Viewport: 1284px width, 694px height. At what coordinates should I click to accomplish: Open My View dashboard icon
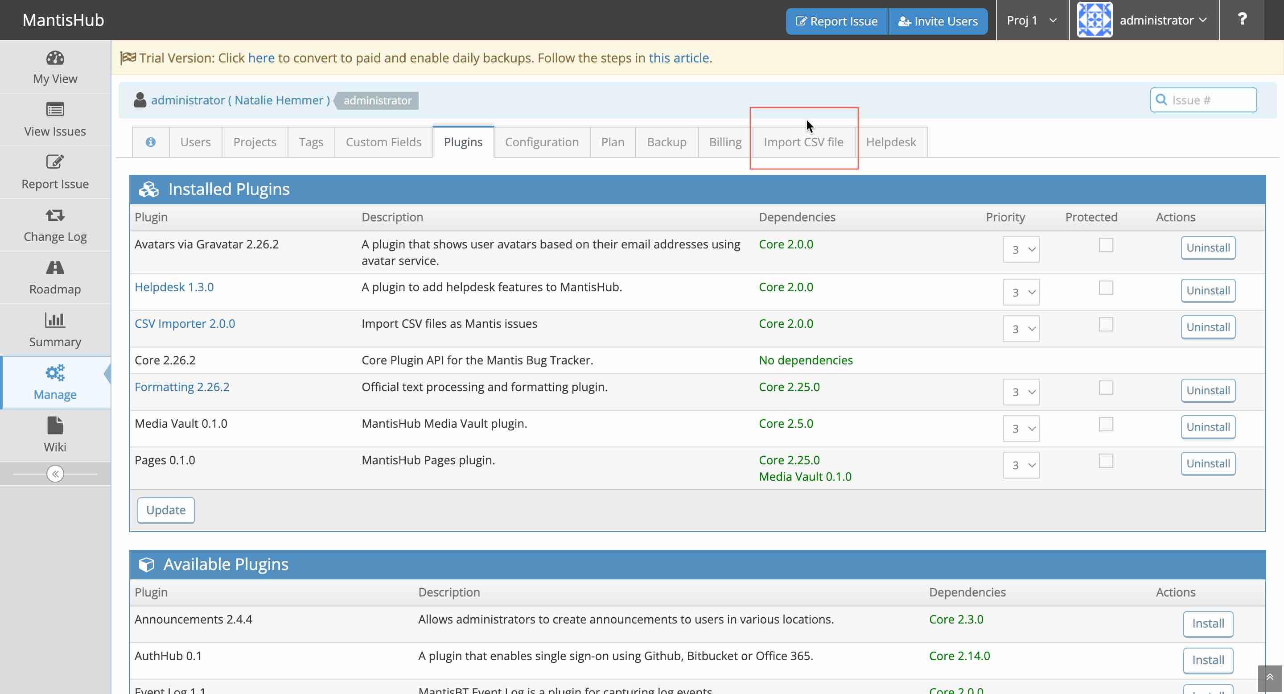(x=55, y=58)
